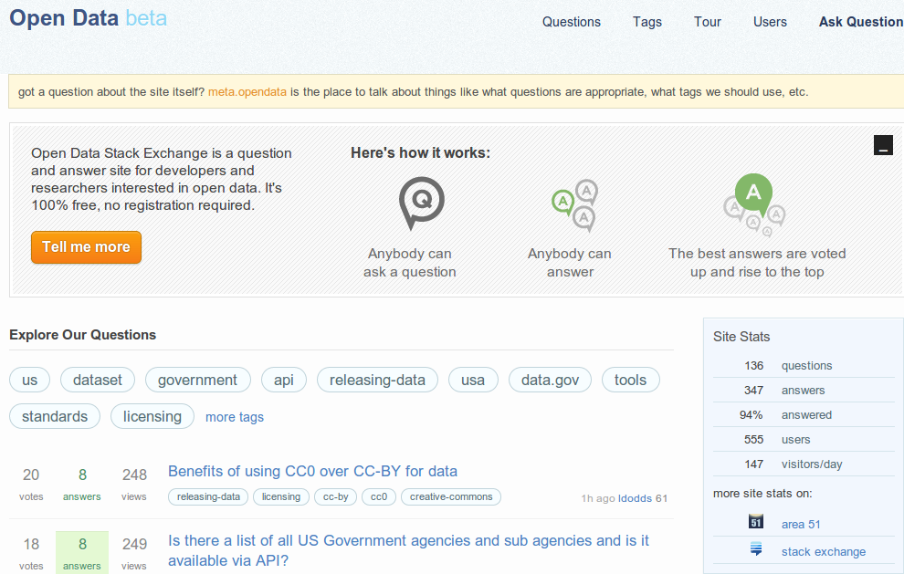Select the 'us' tag
The height and width of the screenshot is (574, 904).
pyautogui.click(x=29, y=380)
